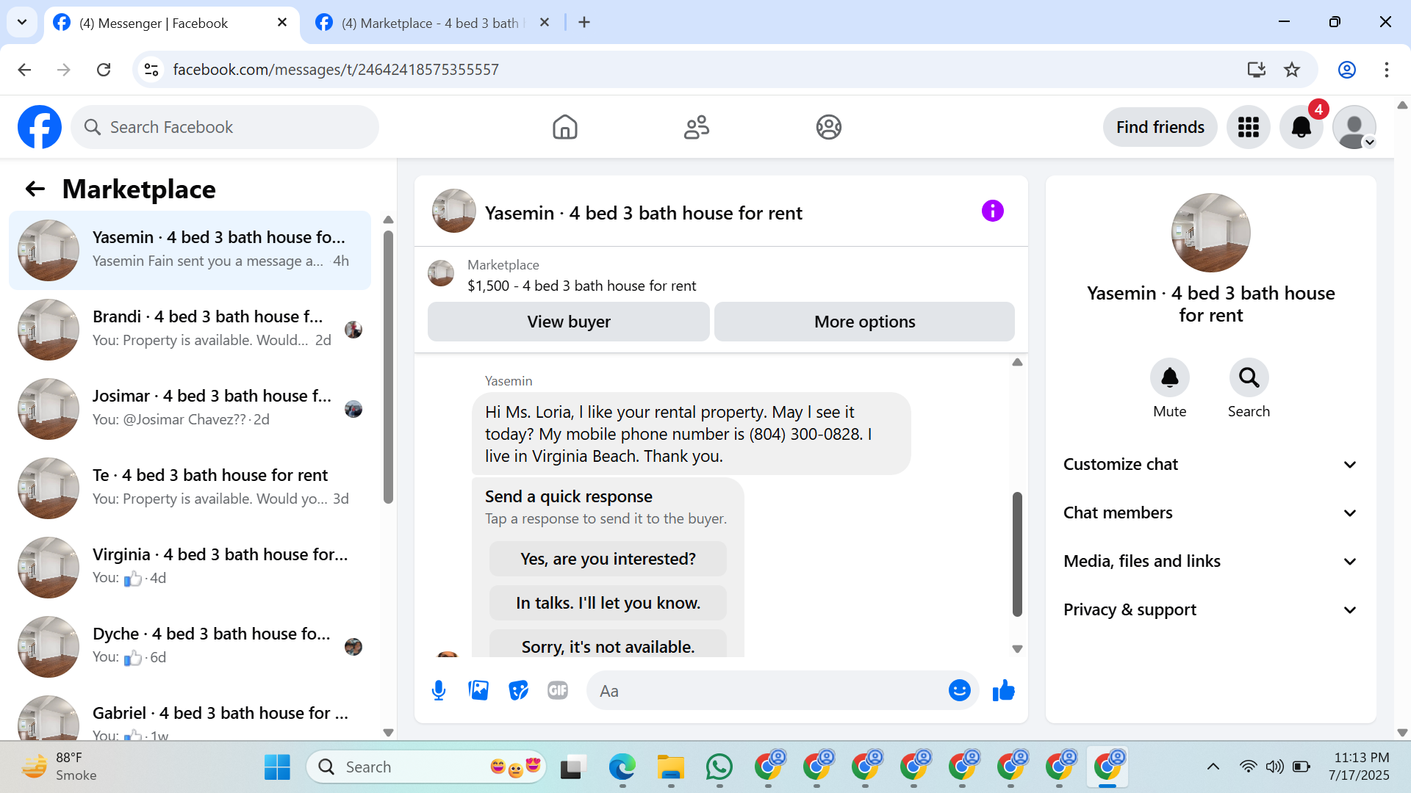Send quick response "Sorry, it's not available."

pos(608,644)
